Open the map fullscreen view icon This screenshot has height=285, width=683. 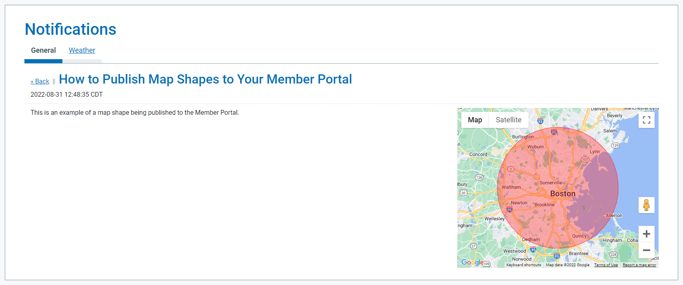(647, 120)
